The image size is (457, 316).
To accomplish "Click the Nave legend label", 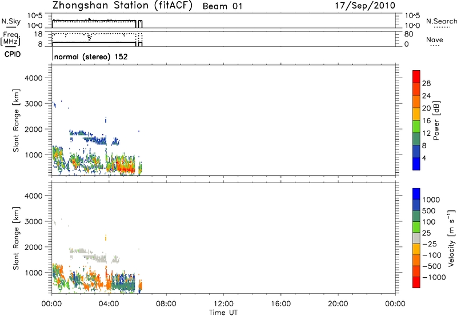I will coord(435,39).
